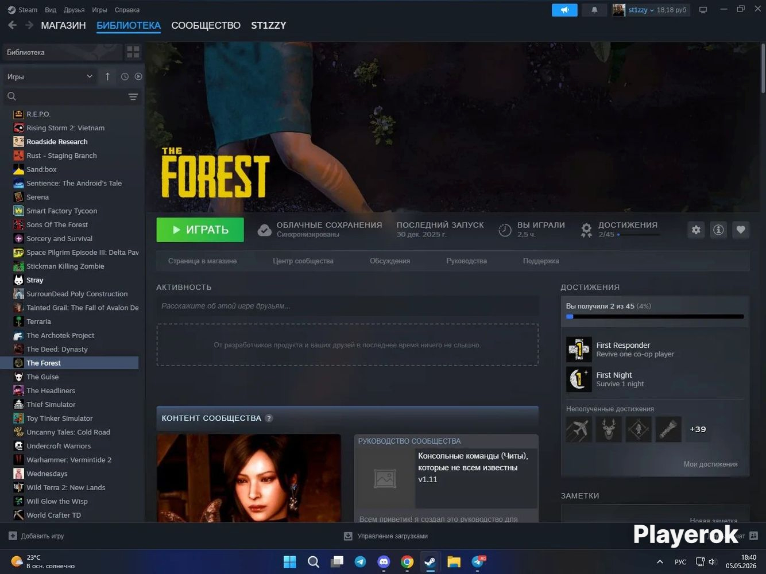The width and height of the screenshot is (766, 574).
Task: Click the add game plus icon
Action: [x=13, y=536]
